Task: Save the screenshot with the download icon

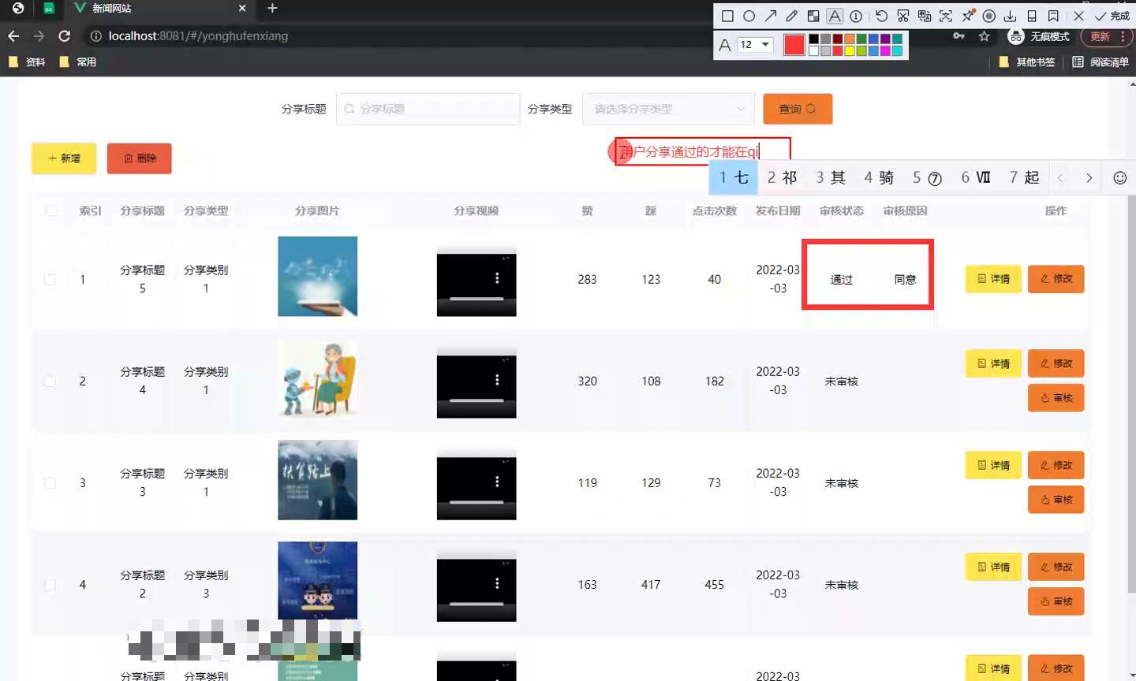Action: (1010, 16)
